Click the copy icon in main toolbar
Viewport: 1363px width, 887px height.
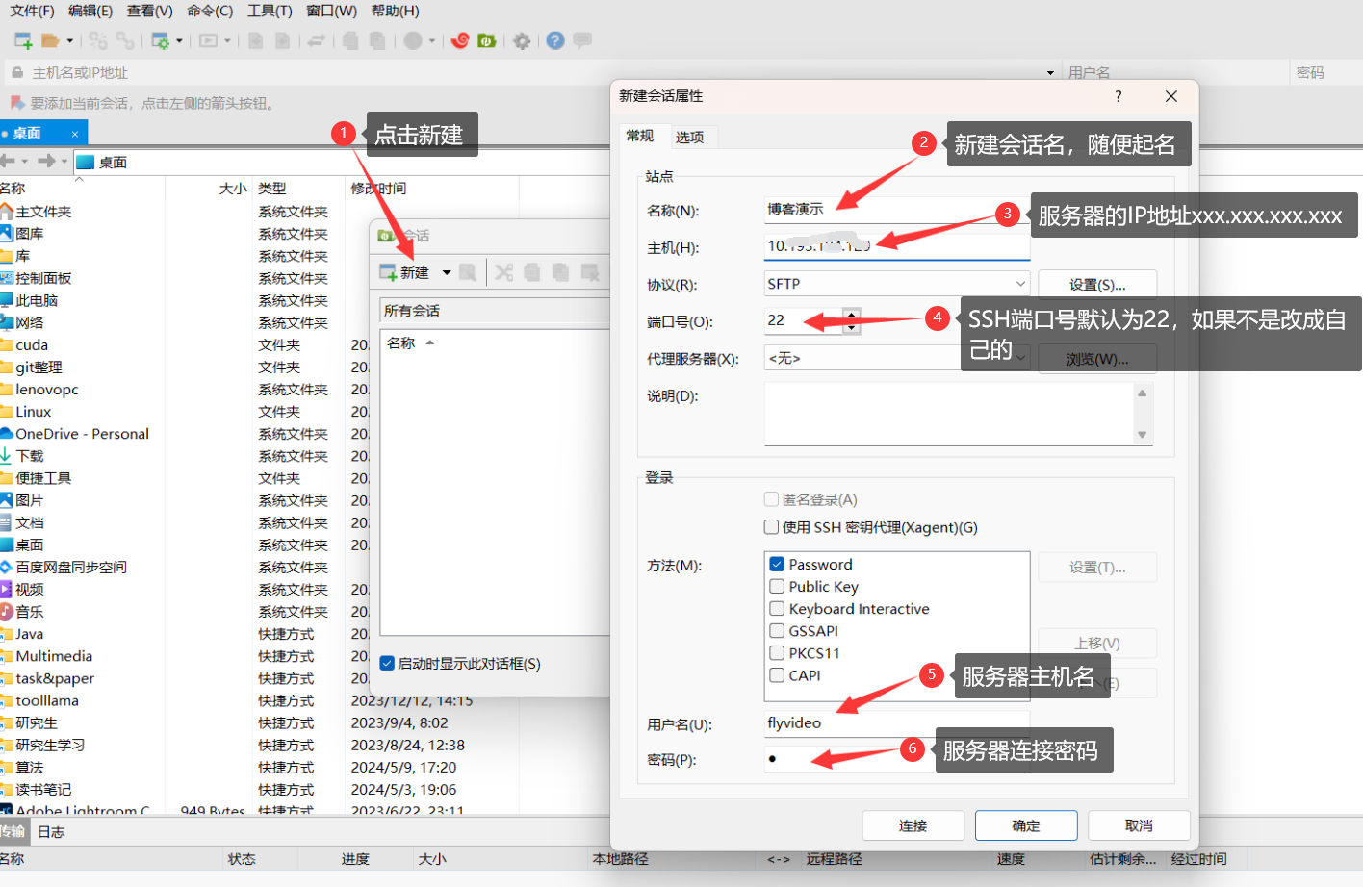350,40
